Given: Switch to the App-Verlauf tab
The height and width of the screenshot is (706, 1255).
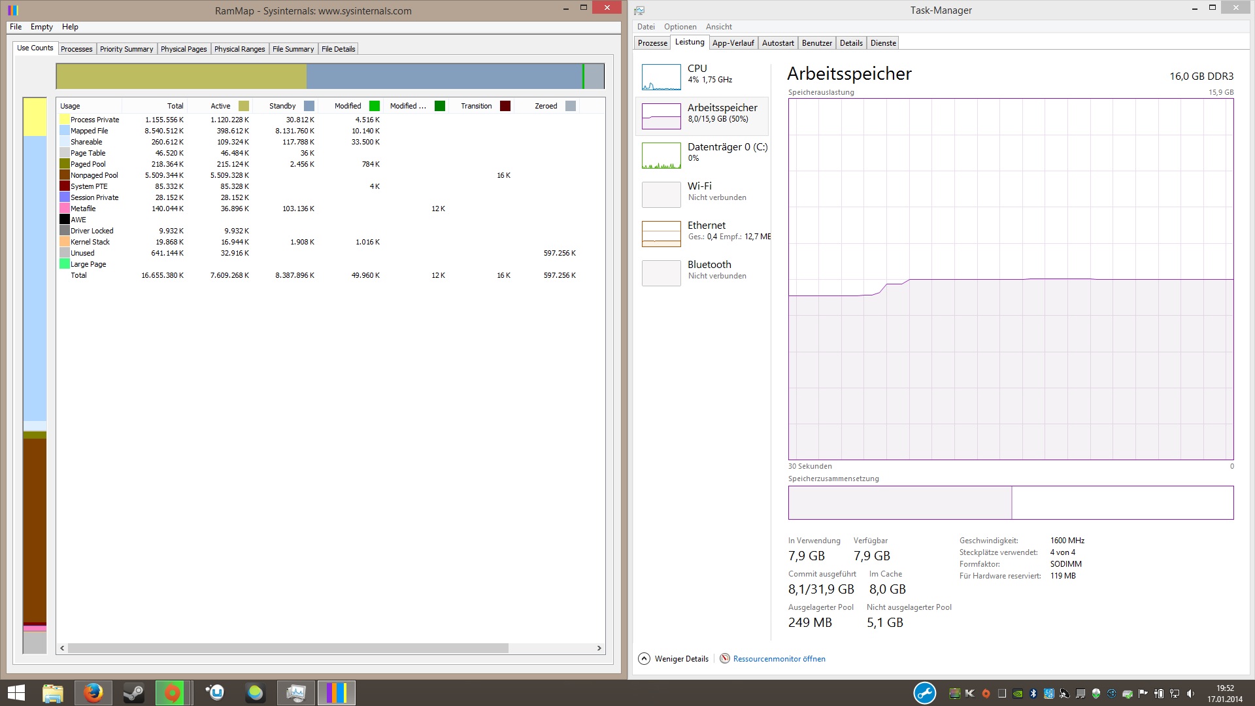Looking at the screenshot, I should pyautogui.click(x=733, y=43).
